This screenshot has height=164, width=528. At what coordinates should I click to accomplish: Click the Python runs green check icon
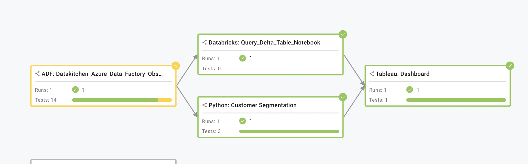(x=242, y=121)
